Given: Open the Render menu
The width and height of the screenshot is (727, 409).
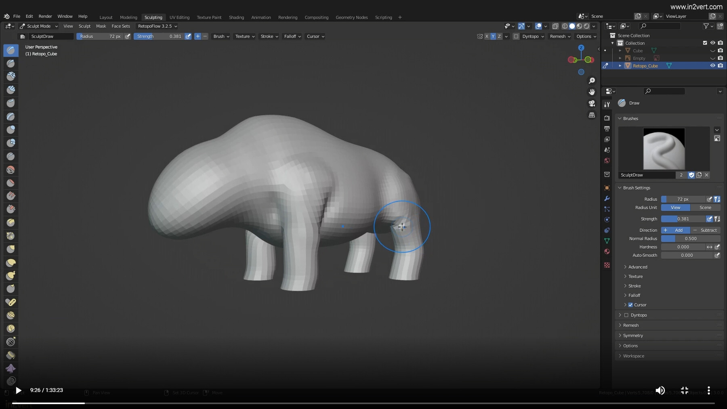Looking at the screenshot, I should pos(45,16).
